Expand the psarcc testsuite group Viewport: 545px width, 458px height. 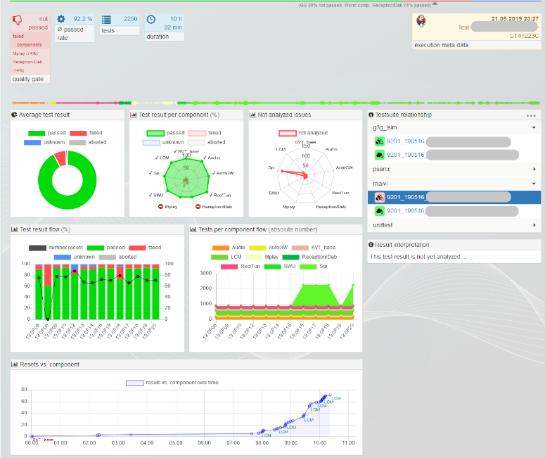[534, 169]
